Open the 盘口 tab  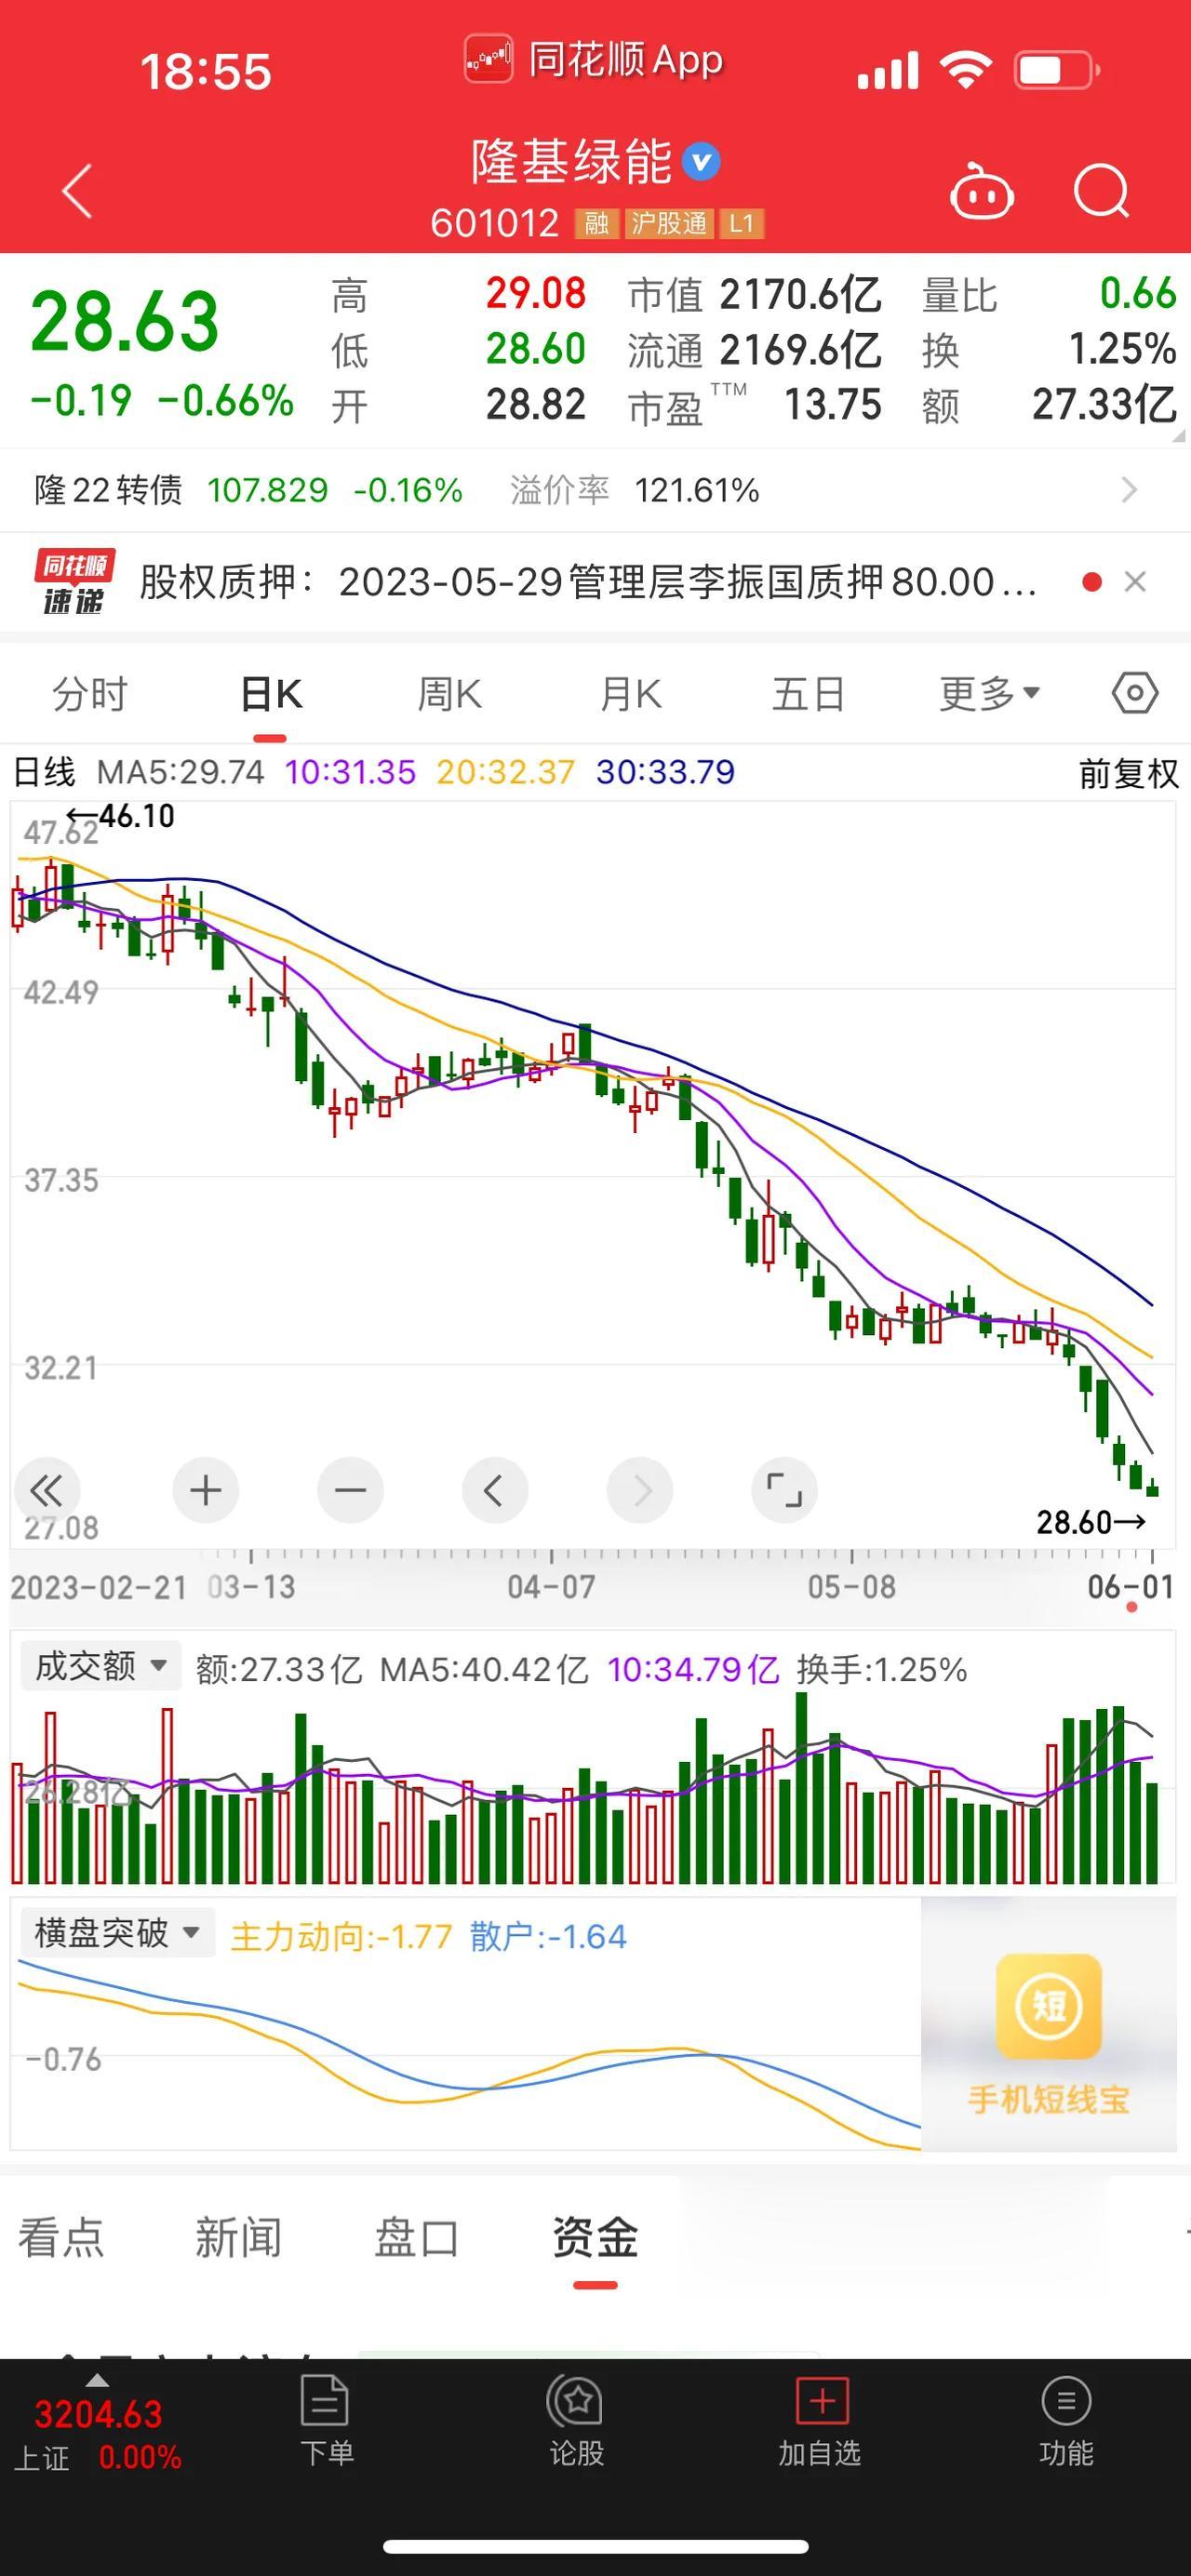coord(416,2237)
